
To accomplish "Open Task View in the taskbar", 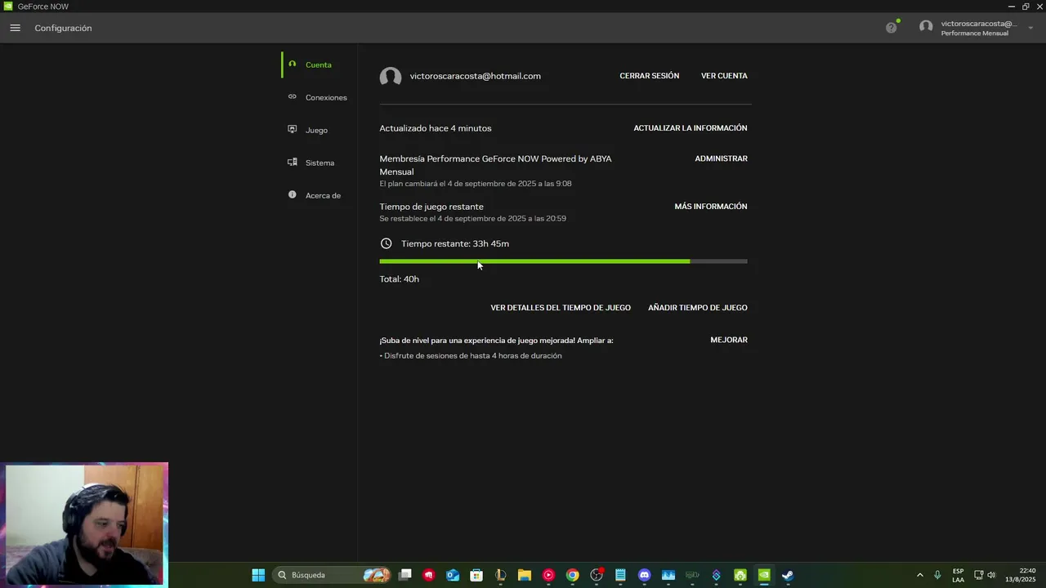I will pos(405,575).
